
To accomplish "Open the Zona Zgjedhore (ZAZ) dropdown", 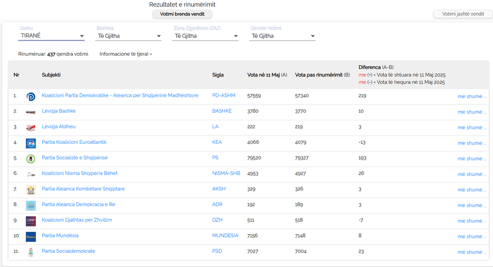I will [205, 36].
